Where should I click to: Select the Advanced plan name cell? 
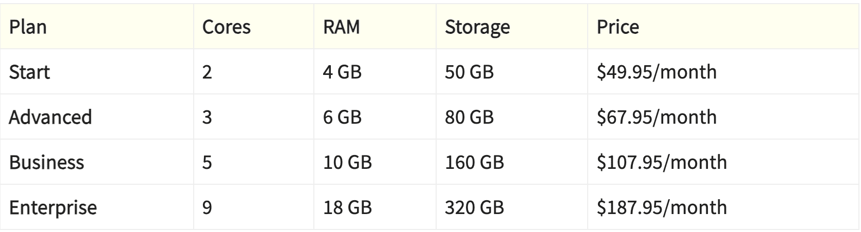click(97, 117)
